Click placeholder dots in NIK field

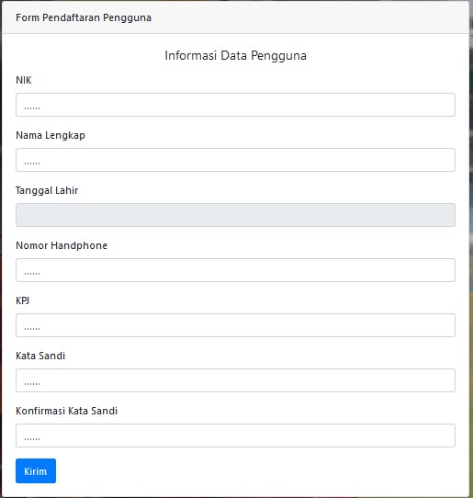(32, 108)
